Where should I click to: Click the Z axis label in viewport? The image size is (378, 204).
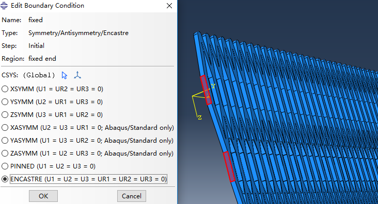[x=200, y=117]
